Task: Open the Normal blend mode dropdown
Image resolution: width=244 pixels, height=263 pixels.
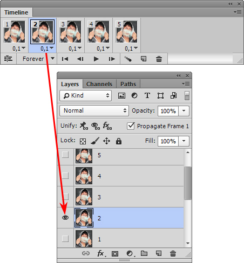Action: tap(94, 110)
